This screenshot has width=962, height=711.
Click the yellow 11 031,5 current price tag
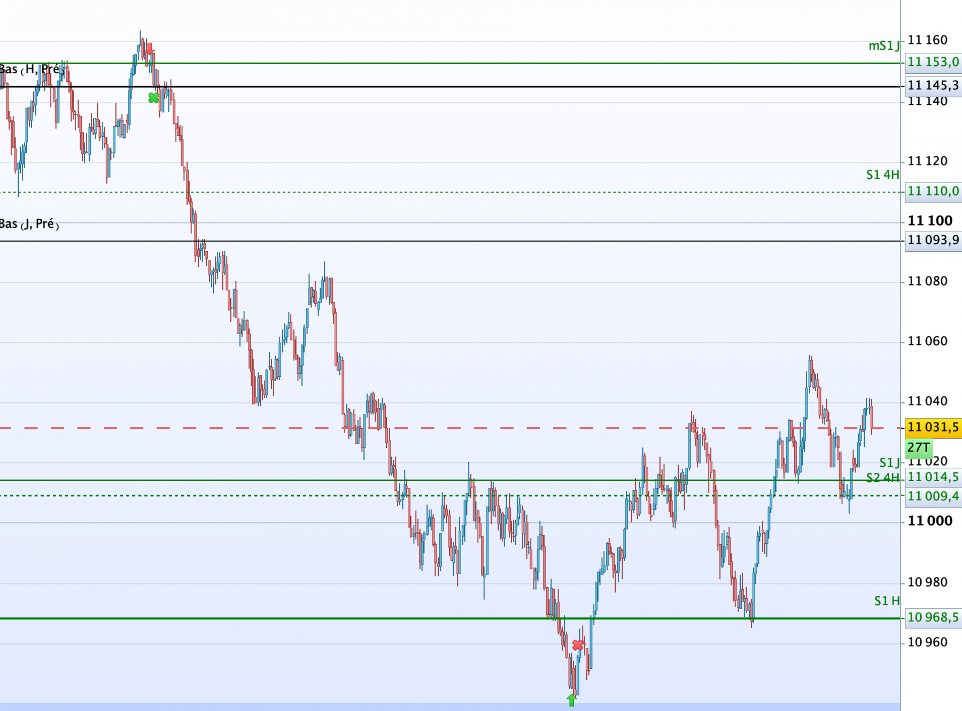click(933, 427)
